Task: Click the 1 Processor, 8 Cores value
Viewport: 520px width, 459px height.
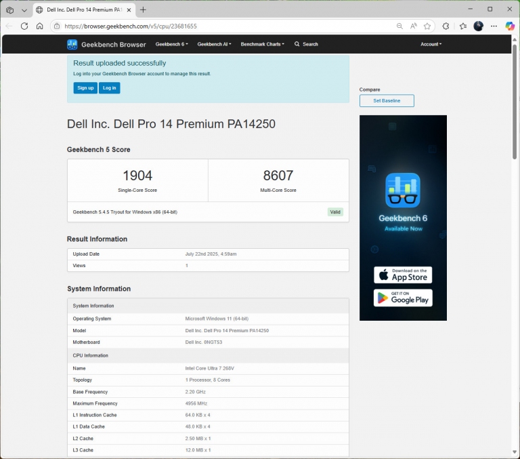Action: [208, 380]
